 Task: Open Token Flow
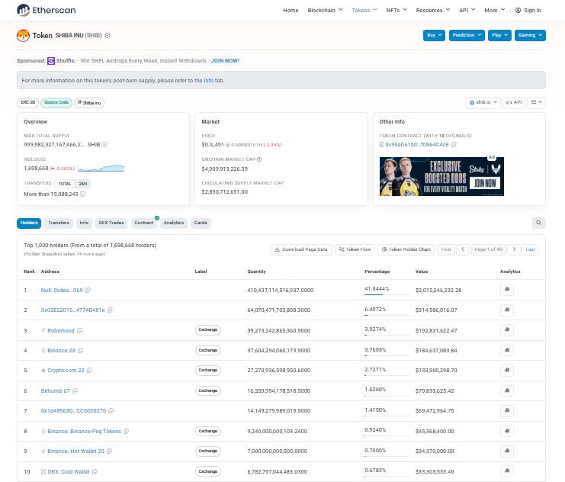tap(355, 249)
